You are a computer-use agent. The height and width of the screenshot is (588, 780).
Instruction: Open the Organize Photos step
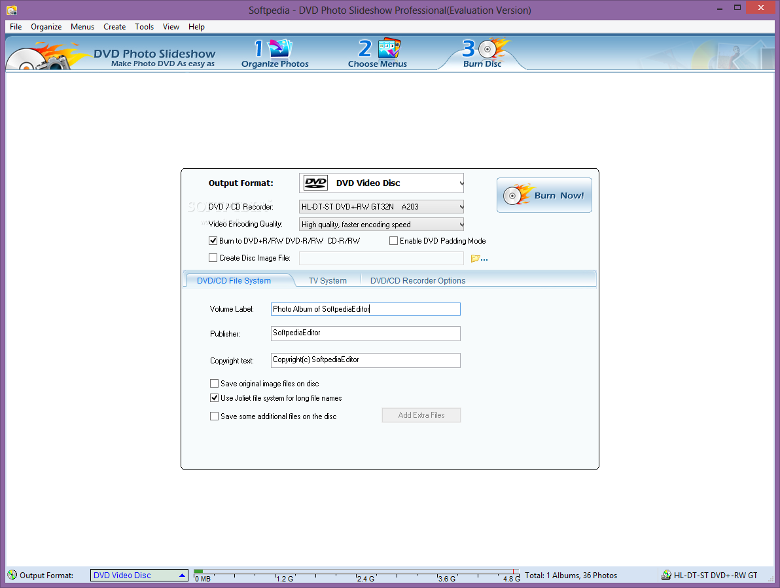275,54
